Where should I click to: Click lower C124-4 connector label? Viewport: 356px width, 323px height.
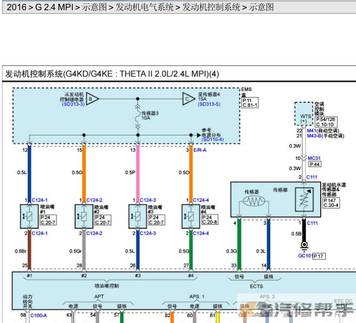tap(201, 233)
